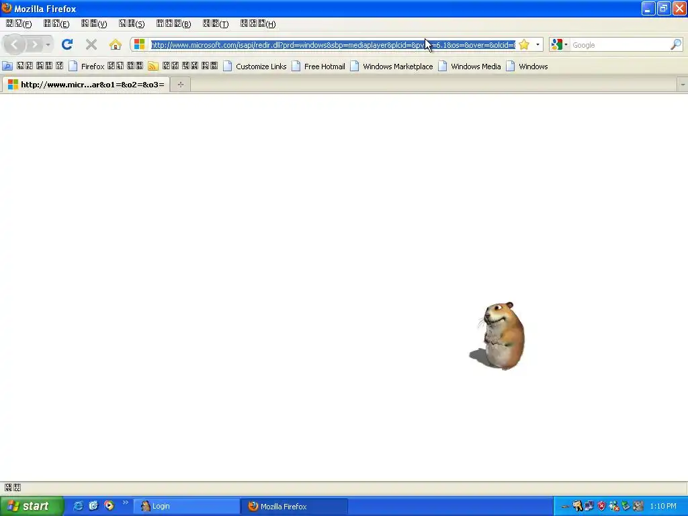Minimize the Mozilla Firefox window
This screenshot has height=516, width=688.
click(648, 8)
